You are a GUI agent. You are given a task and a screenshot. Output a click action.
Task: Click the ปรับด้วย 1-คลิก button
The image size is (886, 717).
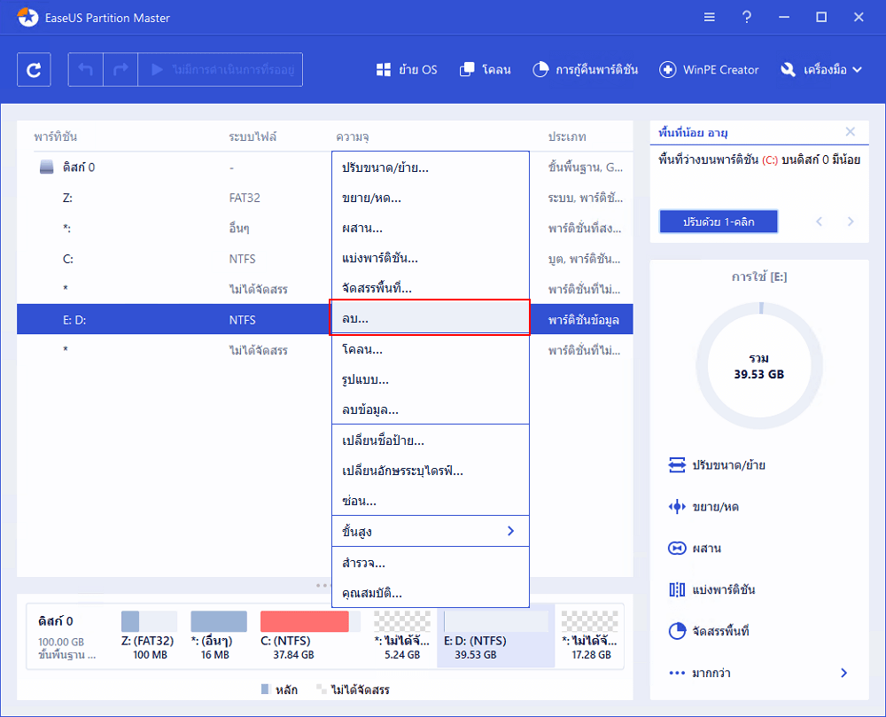[x=719, y=222]
